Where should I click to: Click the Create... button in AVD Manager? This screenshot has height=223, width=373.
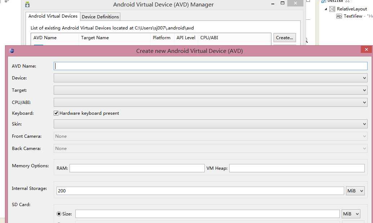(284, 37)
